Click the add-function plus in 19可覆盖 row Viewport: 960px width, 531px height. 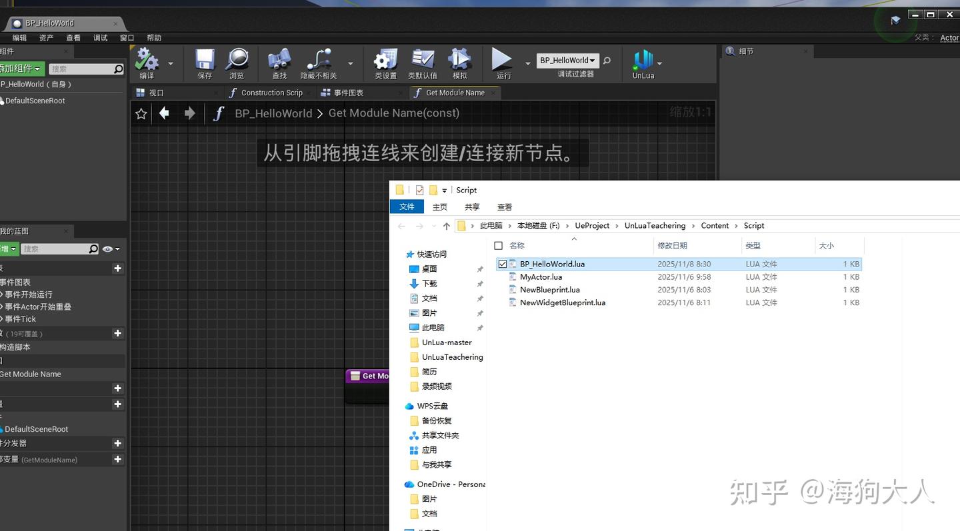[118, 333]
